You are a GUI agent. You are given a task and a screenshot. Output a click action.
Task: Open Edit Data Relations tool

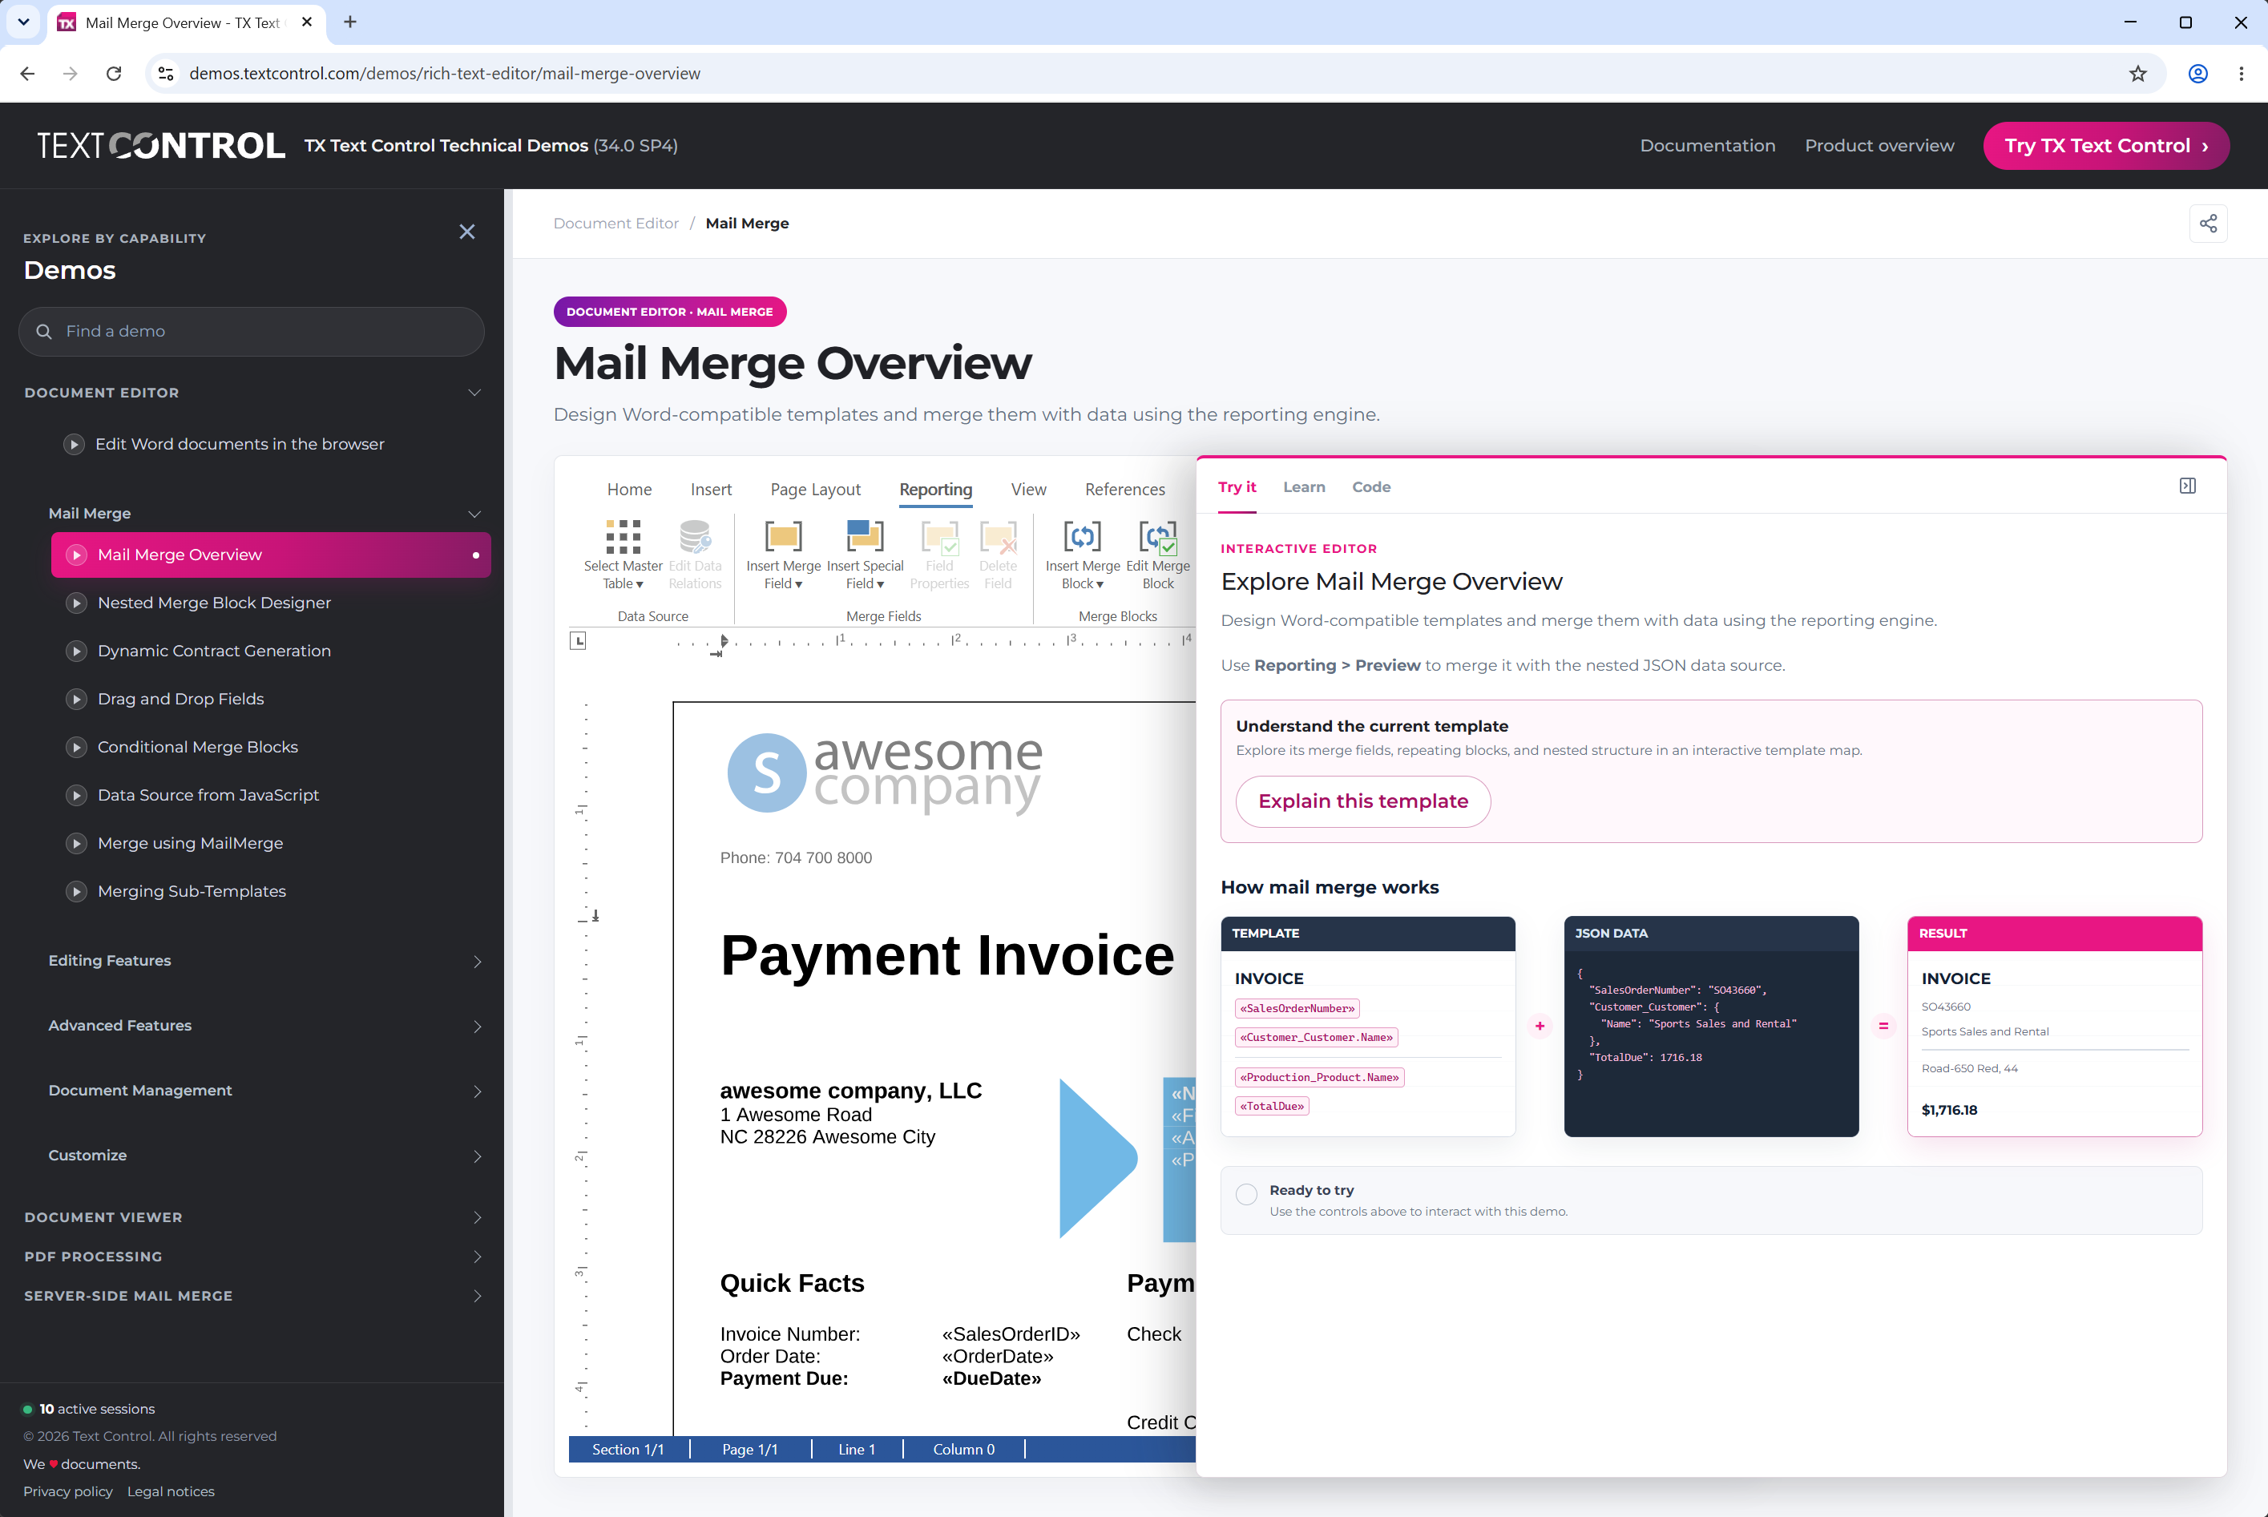point(695,536)
